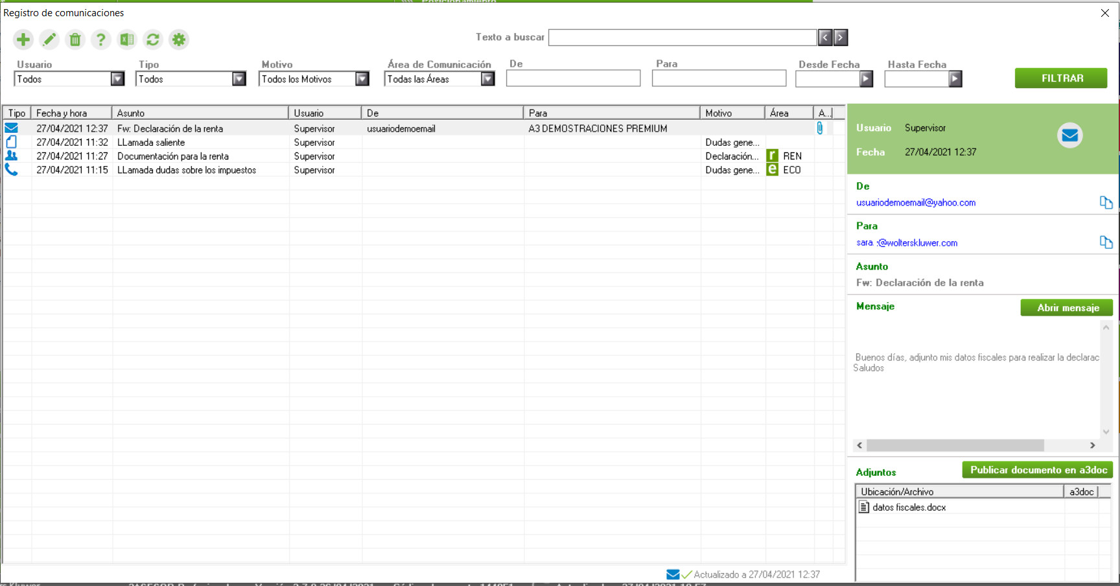Open the Tipo dropdown
The image size is (1120, 586).
tap(239, 79)
